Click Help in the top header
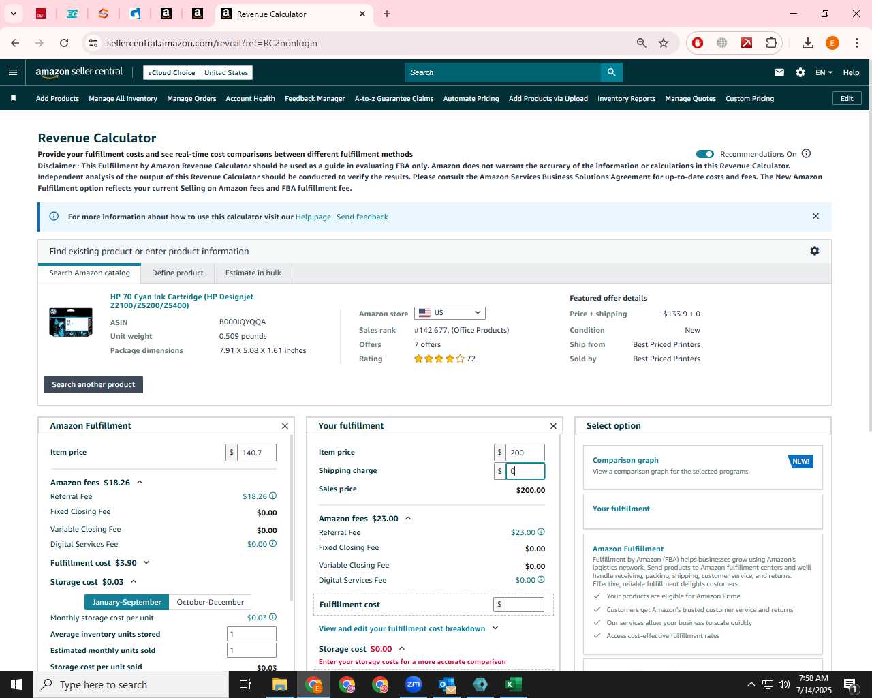This screenshot has width=872, height=698. (851, 72)
